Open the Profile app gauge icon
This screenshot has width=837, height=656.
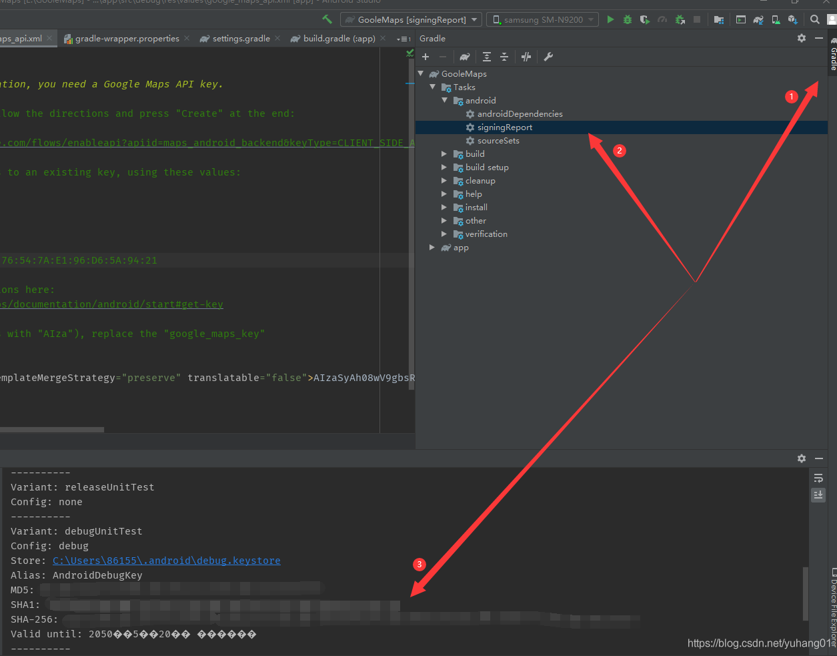tap(662, 19)
